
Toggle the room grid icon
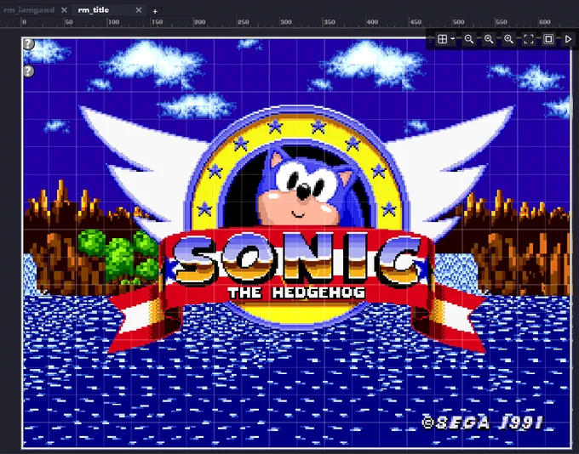pos(442,39)
